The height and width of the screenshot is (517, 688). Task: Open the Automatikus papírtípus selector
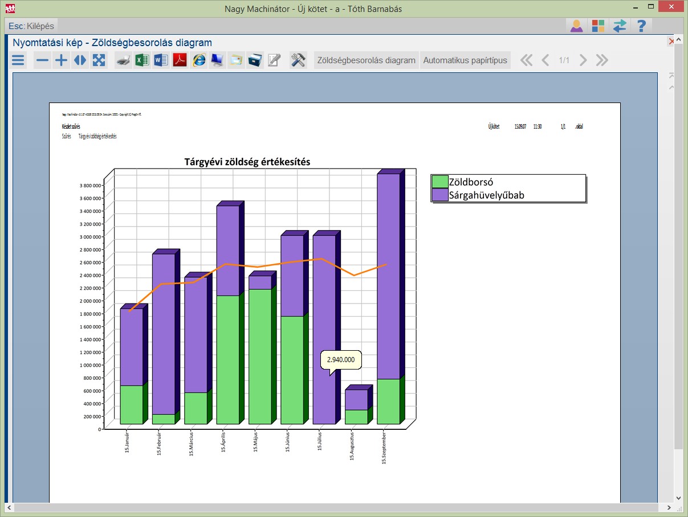point(465,60)
